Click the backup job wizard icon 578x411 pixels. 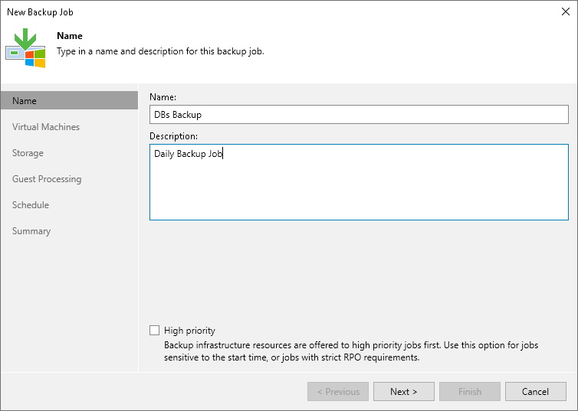click(25, 47)
